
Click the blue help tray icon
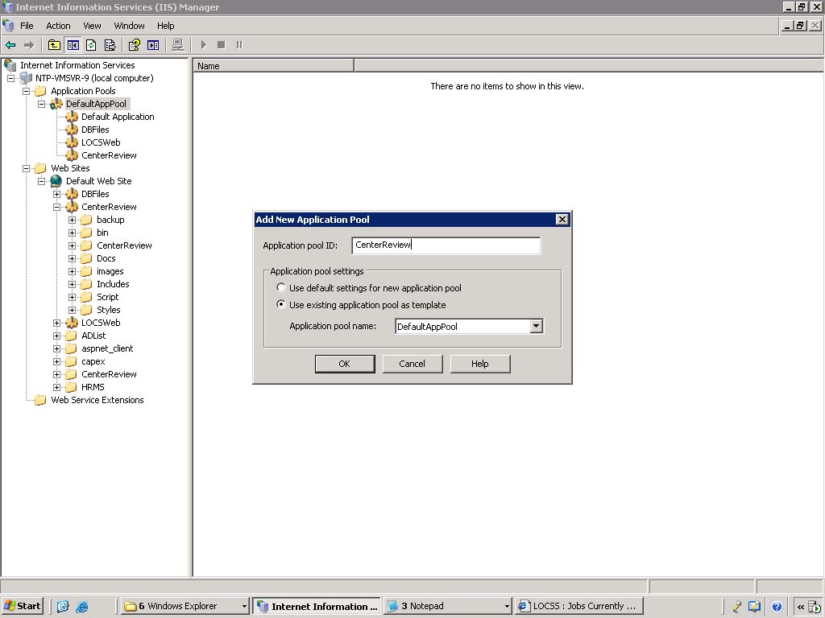click(x=777, y=606)
